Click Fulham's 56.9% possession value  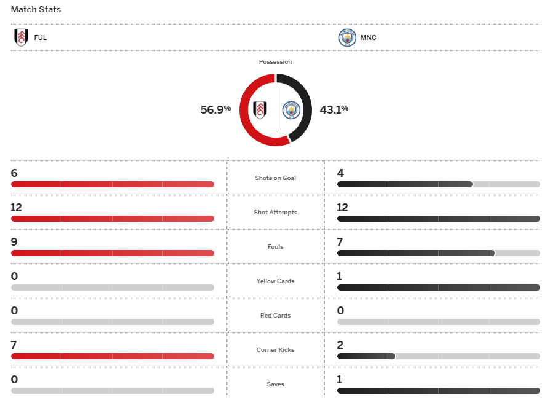215,110
